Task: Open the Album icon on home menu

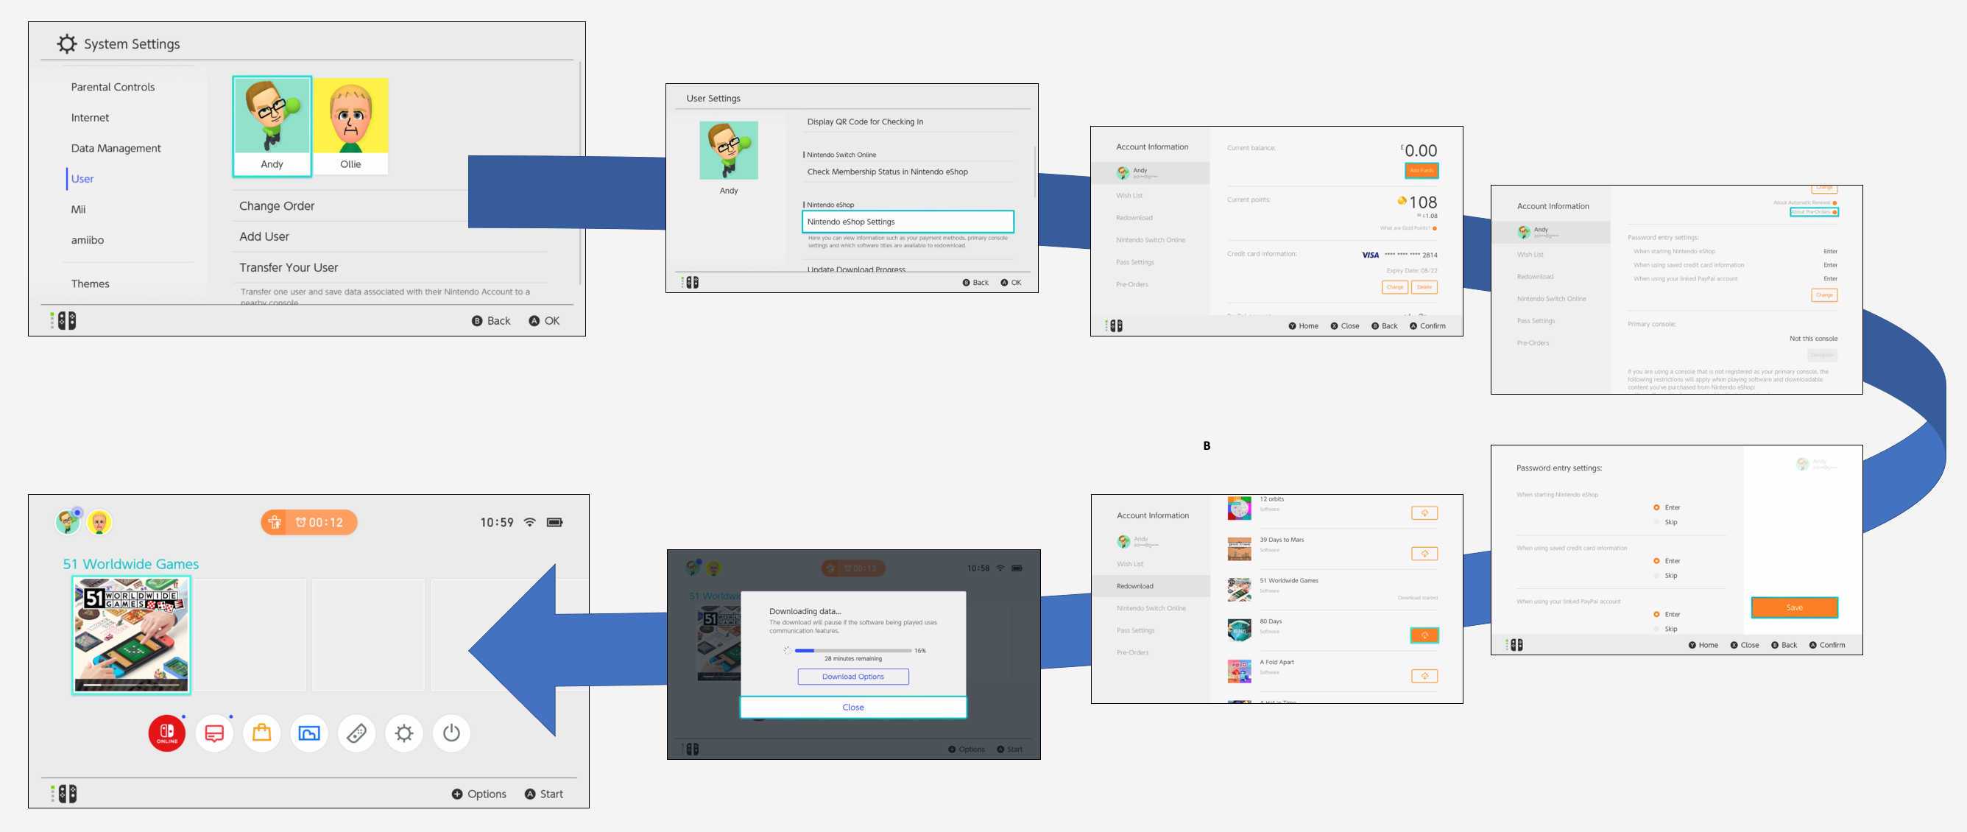Action: click(309, 733)
